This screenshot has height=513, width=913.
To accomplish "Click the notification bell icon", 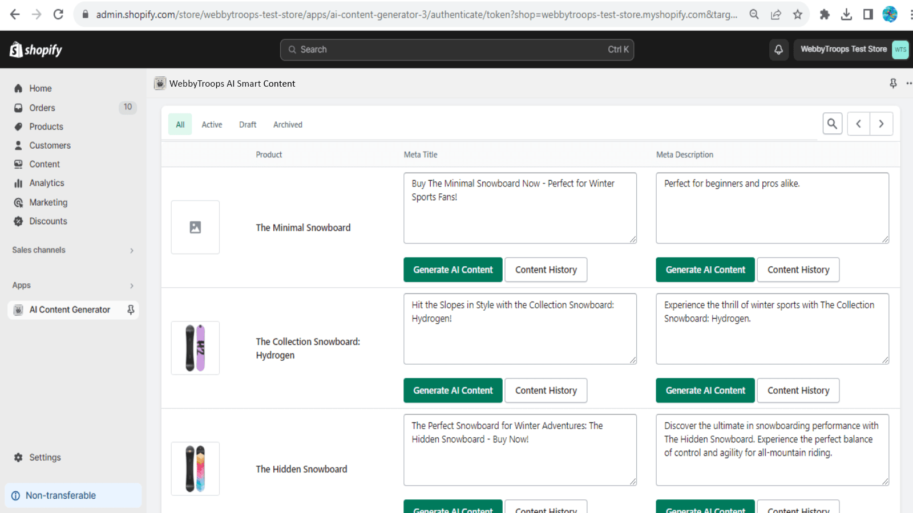I will (x=778, y=50).
